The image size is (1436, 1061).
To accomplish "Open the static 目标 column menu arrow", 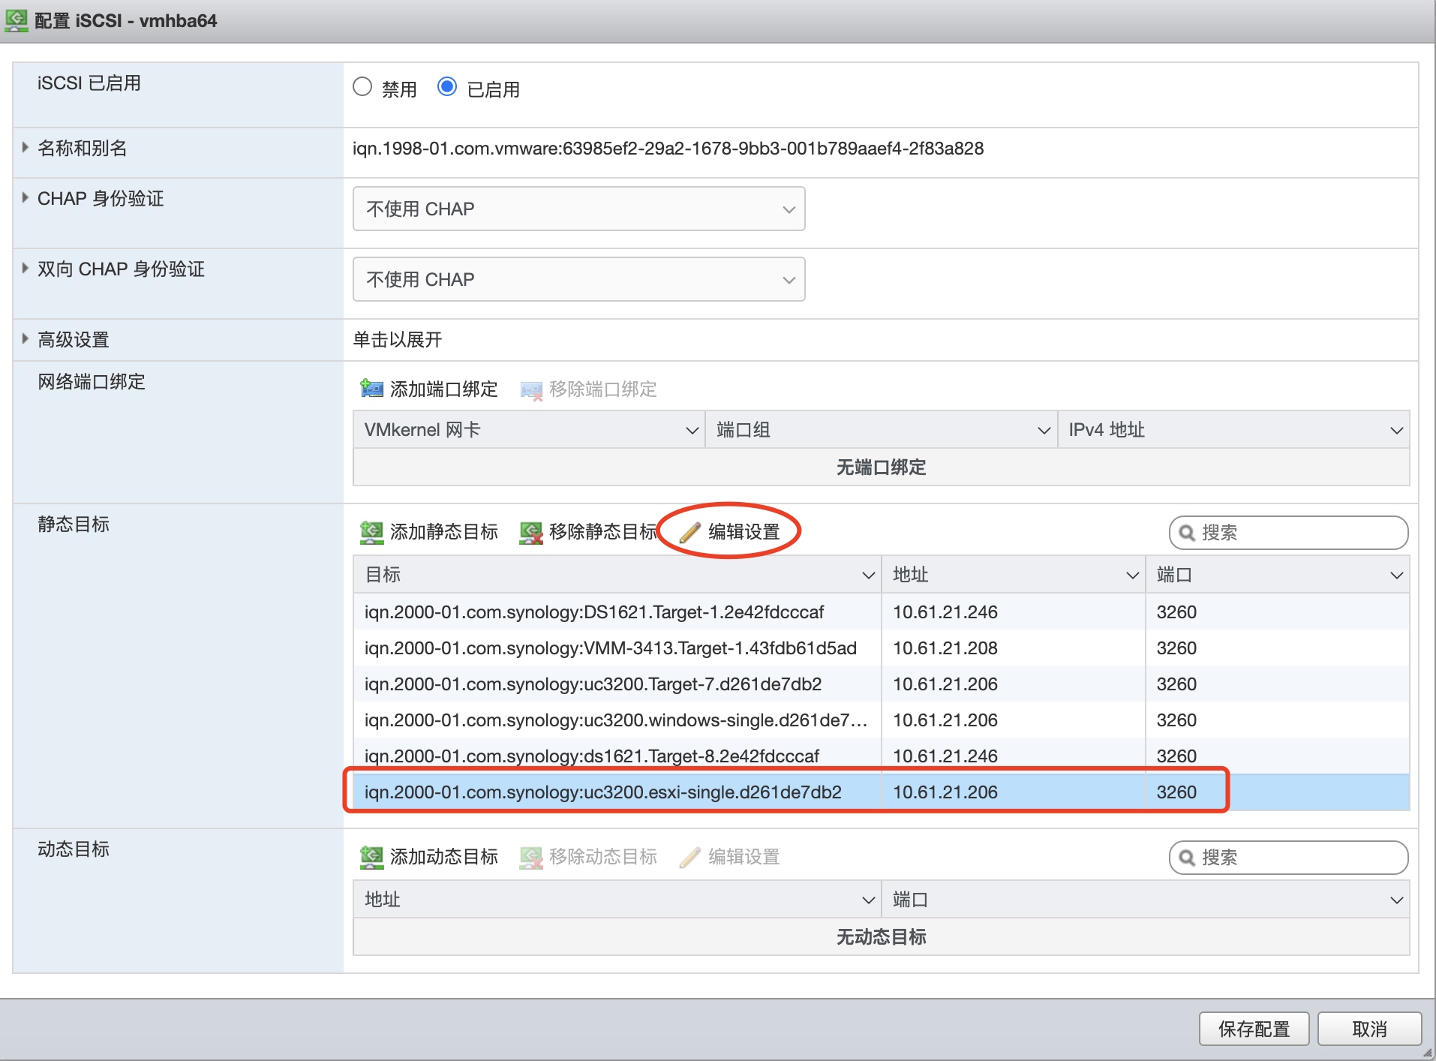I will (868, 576).
